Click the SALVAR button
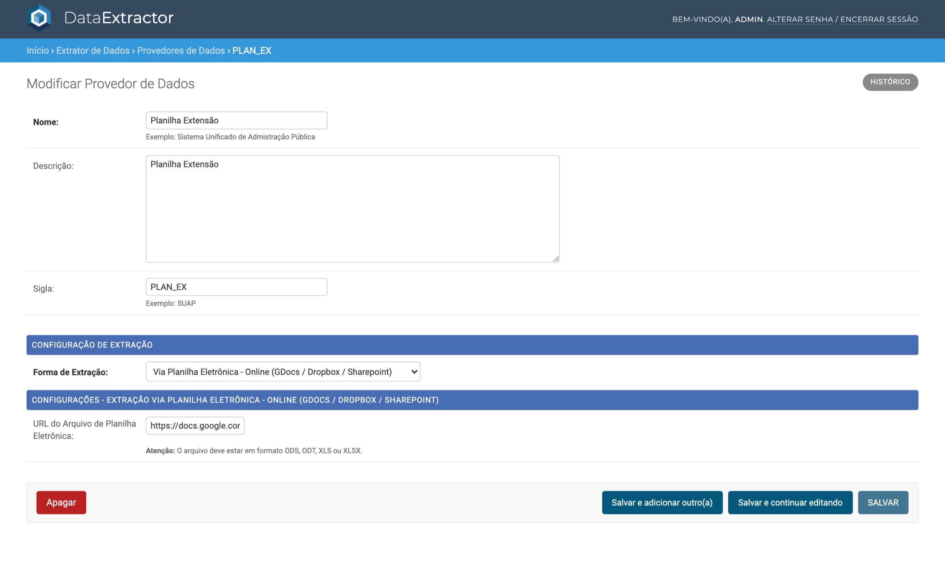This screenshot has height=562, width=945. [x=882, y=502]
